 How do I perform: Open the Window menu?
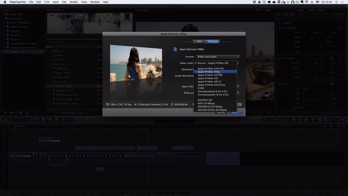click(x=95, y=2)
